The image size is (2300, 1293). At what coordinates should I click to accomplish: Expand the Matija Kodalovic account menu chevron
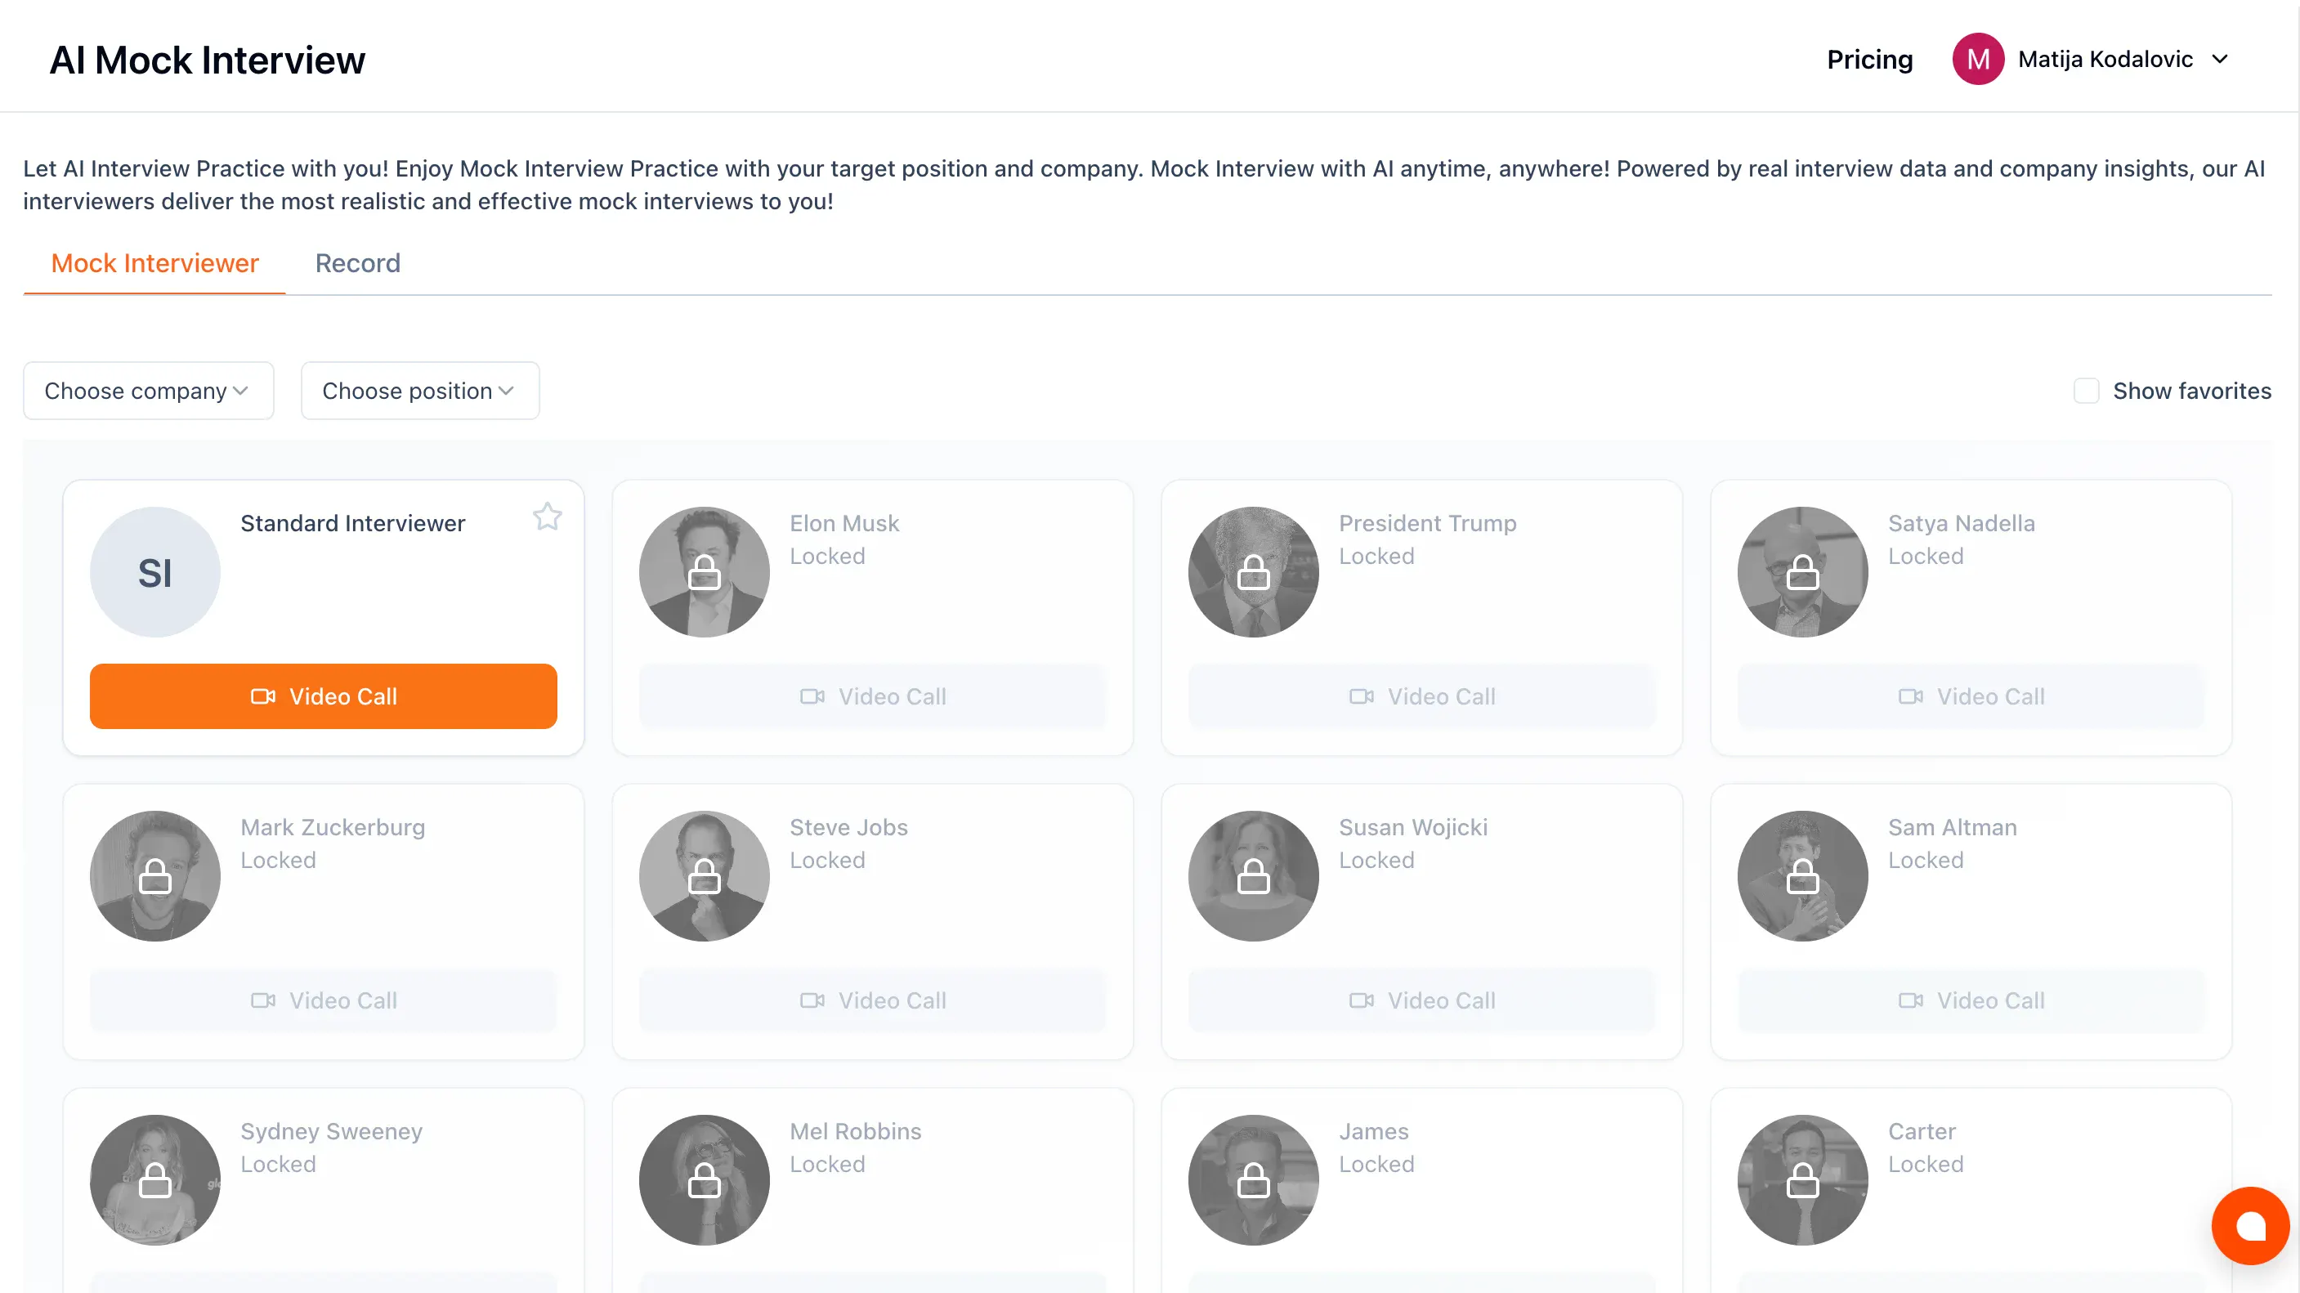[2220, 59]
